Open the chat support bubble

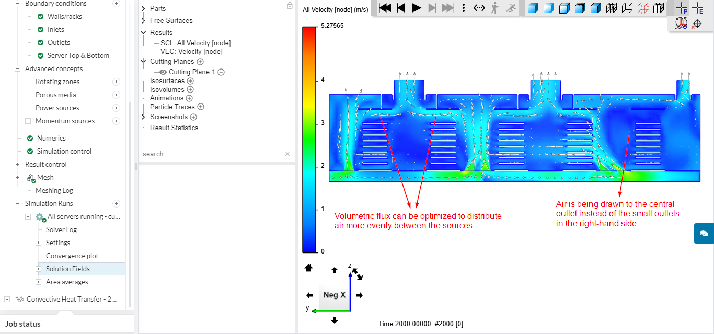click(x=704, y=233)
